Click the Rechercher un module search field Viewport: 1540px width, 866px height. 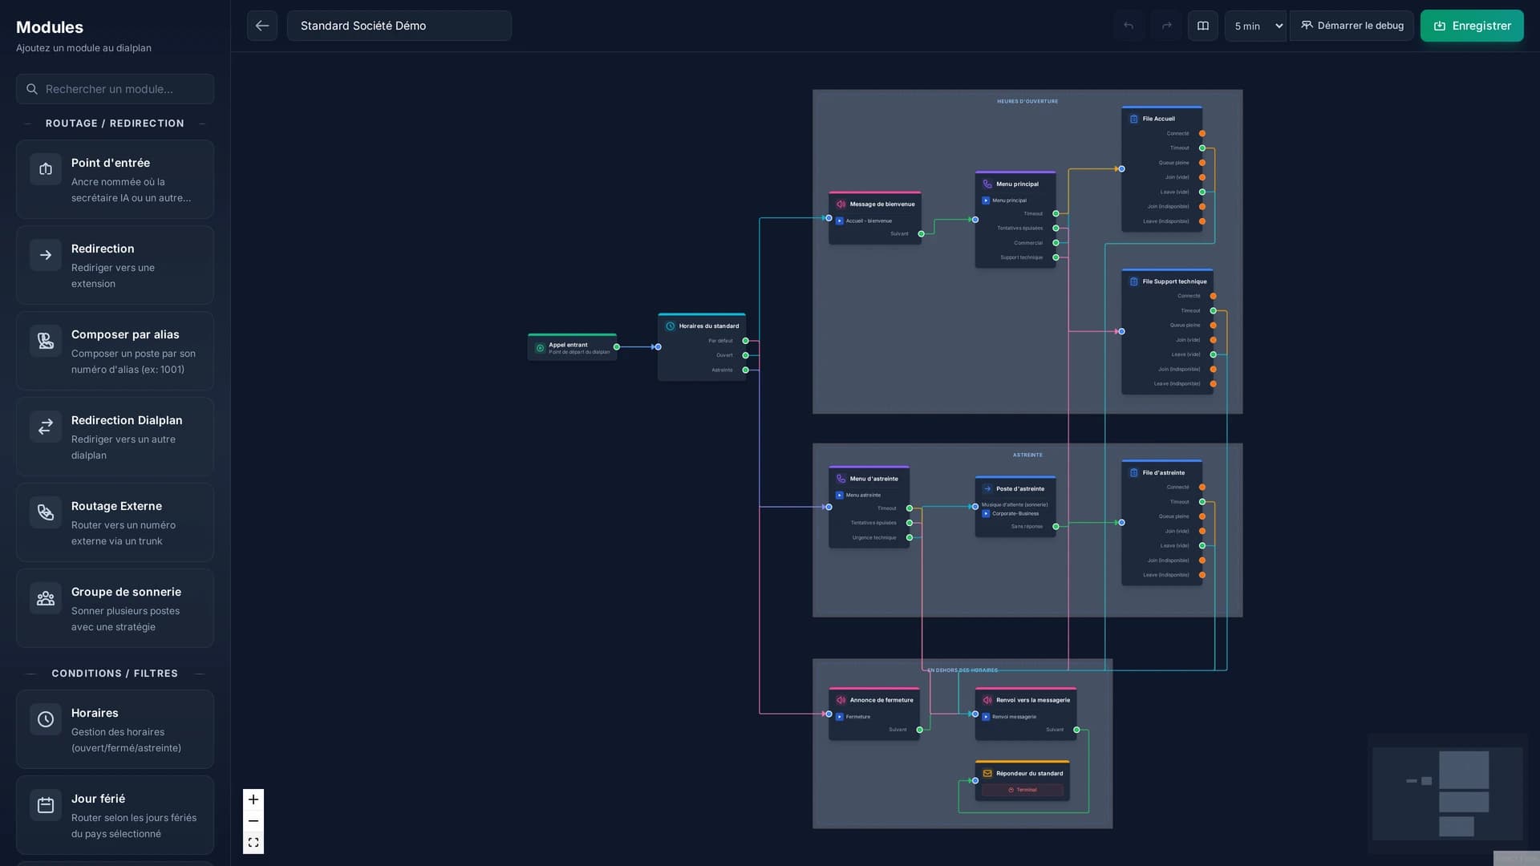[x=115, y=89]
